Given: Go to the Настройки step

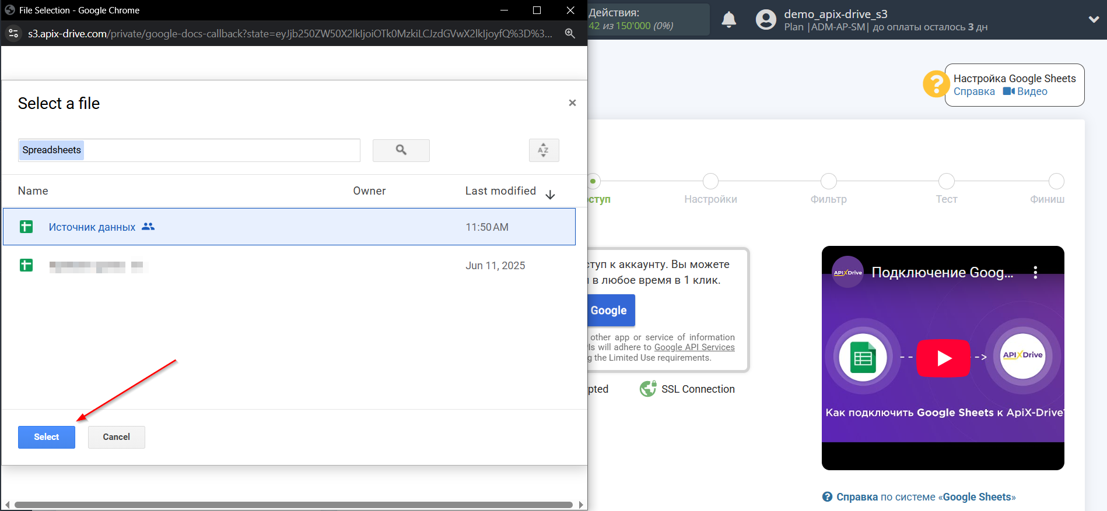Looking at the screenshot, I should 710,199.
